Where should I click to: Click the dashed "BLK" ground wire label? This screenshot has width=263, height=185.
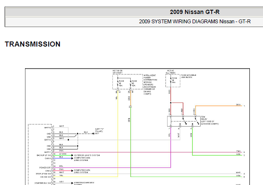[x=86, y=132]
